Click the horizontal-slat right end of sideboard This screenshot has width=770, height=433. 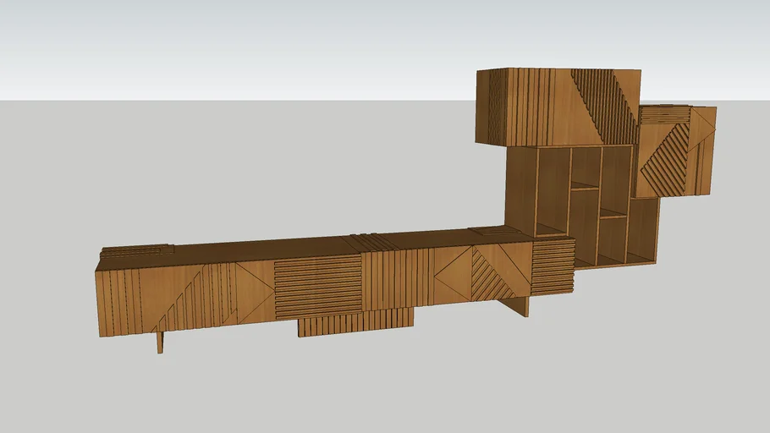pyautogui.click(x=553, y=266)
